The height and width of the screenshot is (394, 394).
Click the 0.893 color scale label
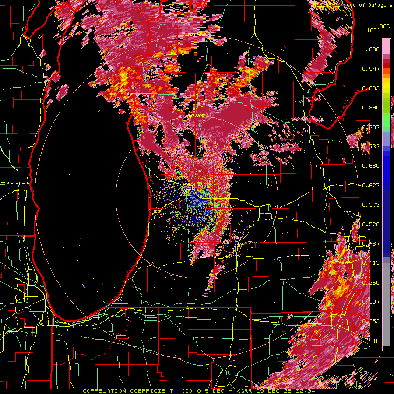tap(371, 88)
